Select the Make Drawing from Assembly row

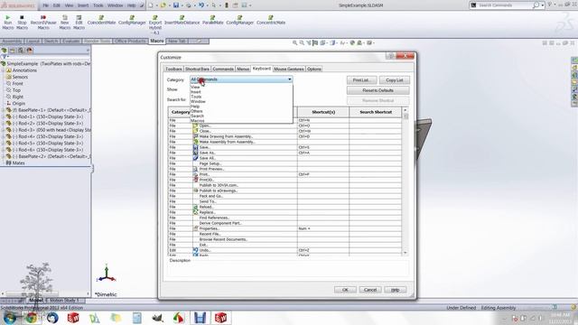[284, 136]
